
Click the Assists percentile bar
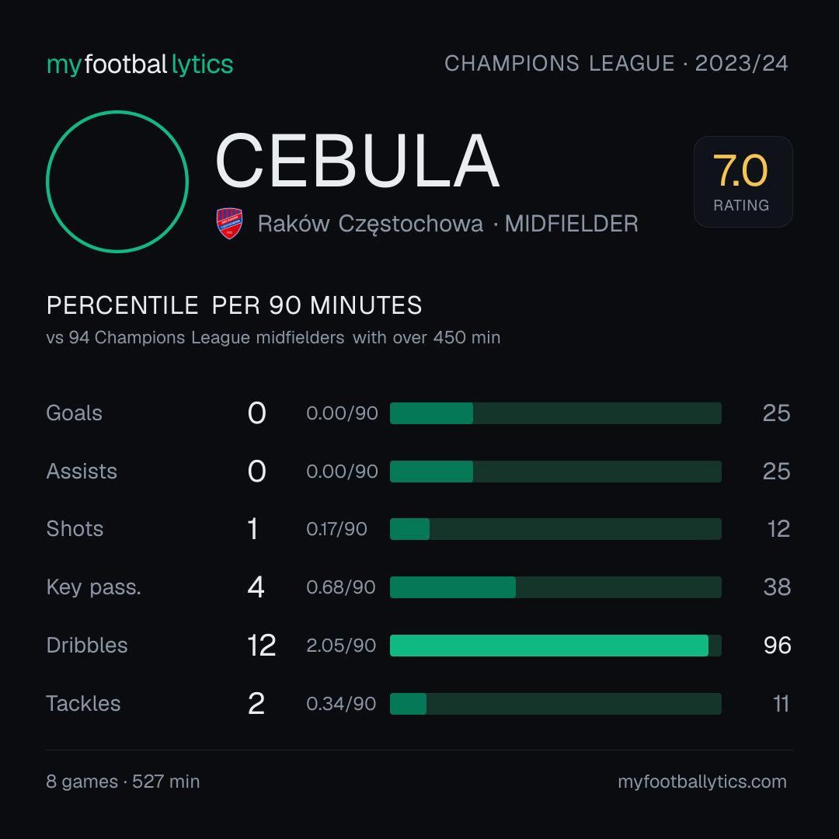[555, 472]
